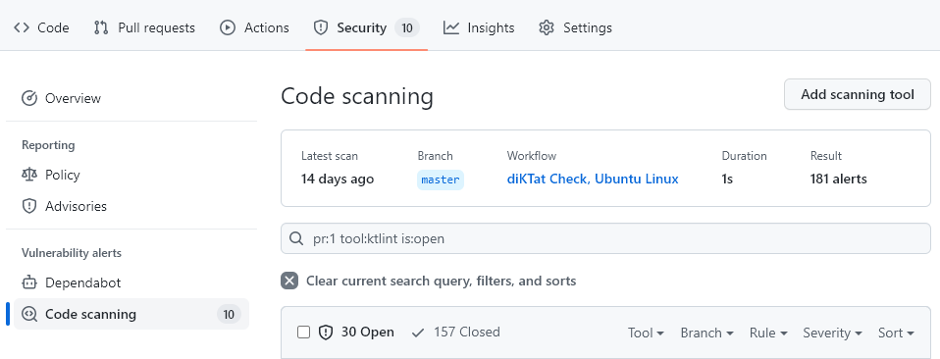Click the Code angle-brackets icon

[22, 27]
